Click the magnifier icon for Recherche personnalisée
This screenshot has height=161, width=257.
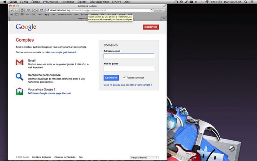click(19, 77)
